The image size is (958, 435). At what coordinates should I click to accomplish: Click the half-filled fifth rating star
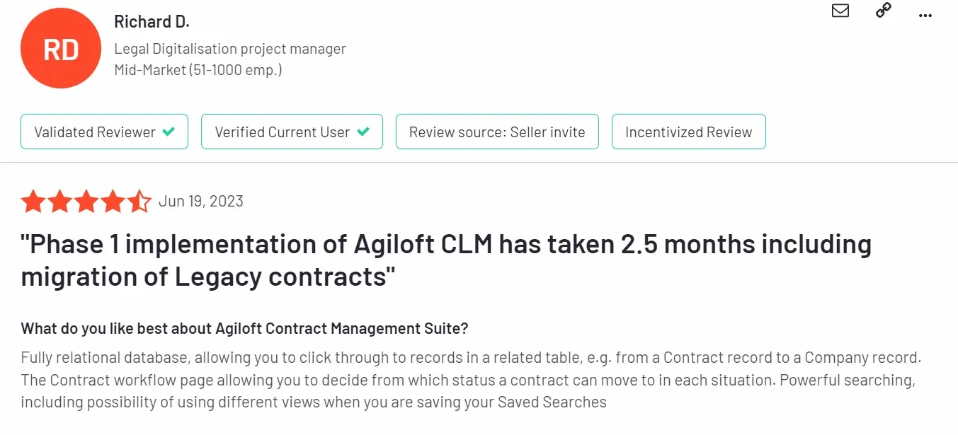[x=140, y=202]
